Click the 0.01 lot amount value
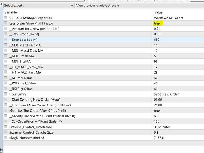Viewport: 204px width, 153px height. click(x=157, y=29)
